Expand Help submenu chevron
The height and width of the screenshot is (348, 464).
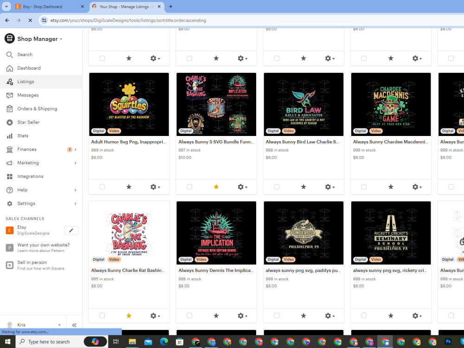point(76,190)
